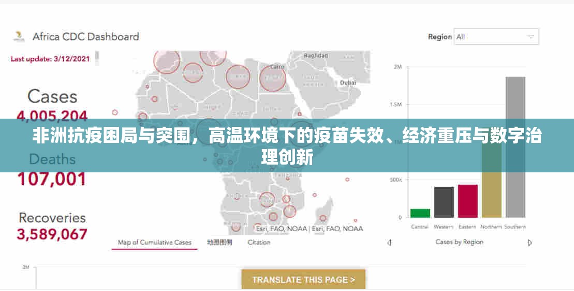
Task: Click the Cases heading
Action: pos(52,96)
